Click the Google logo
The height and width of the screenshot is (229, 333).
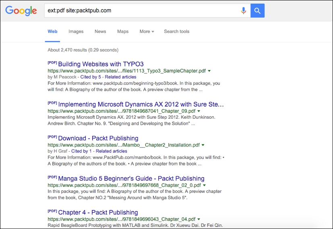(x=21, y=11)
